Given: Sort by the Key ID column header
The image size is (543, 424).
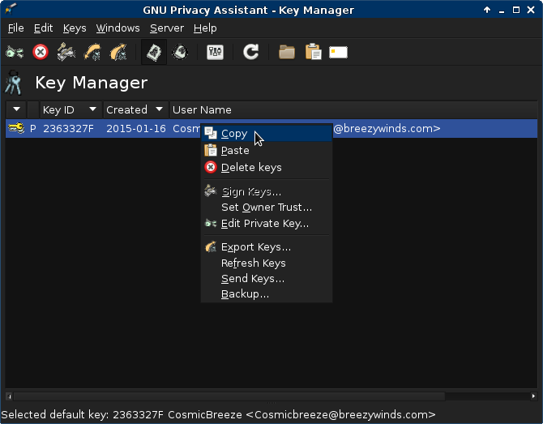Looking at the screenshot, I should 71,109.
